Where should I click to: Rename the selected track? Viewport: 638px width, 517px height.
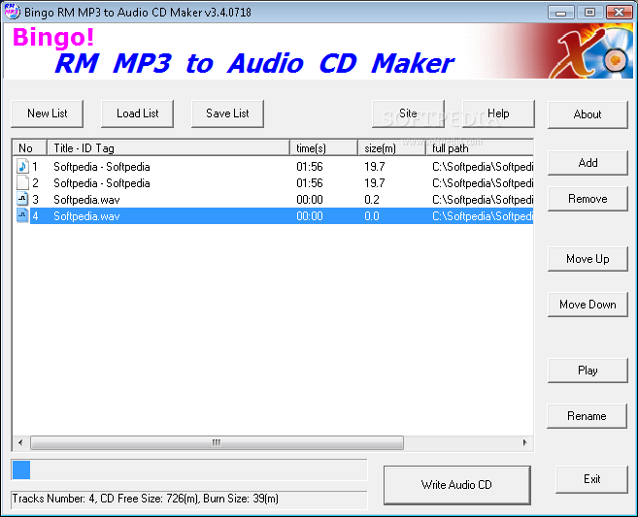(x=587, y=416)
